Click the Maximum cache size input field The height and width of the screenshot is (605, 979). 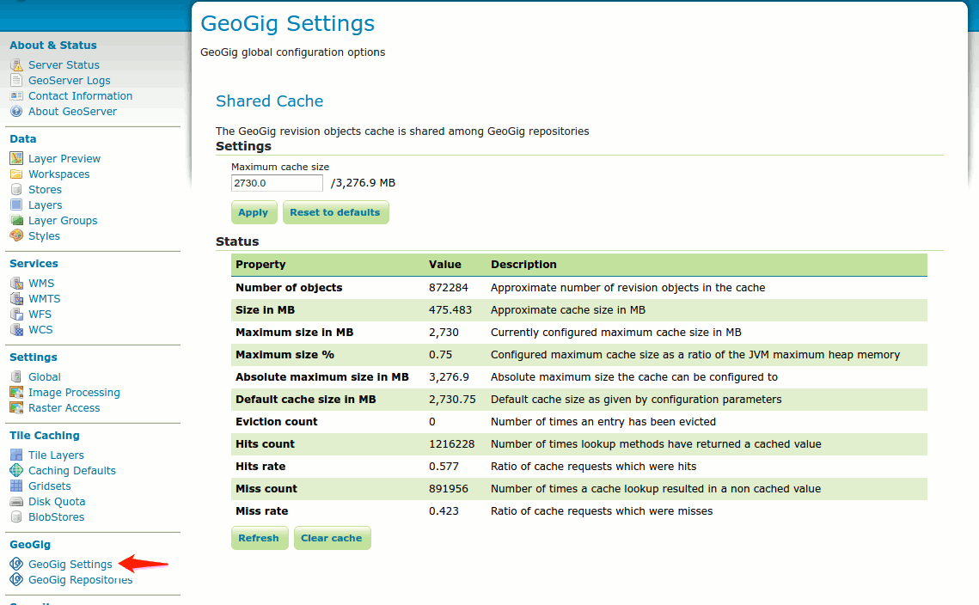(276, 182)
